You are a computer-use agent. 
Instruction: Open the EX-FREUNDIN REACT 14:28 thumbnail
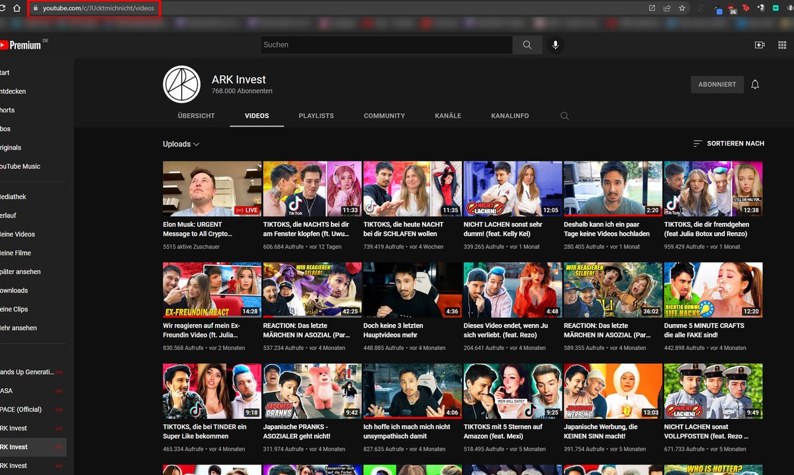(212, 290)
